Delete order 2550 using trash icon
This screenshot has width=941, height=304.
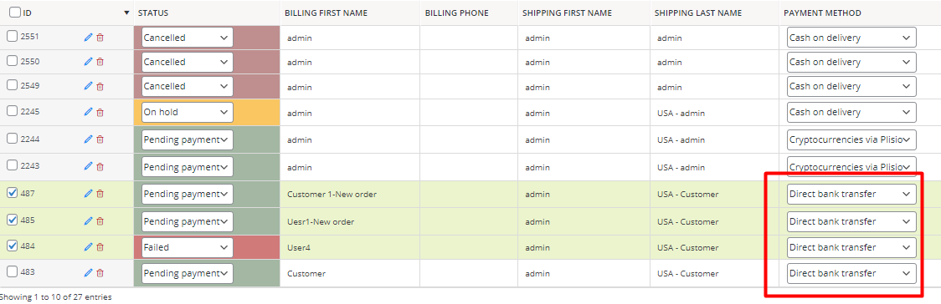click(x=100, y=62)
